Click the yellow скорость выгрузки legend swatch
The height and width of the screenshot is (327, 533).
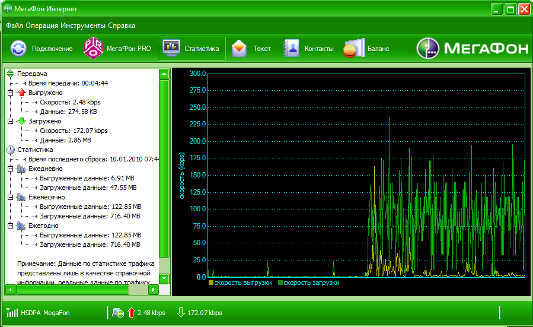click(211, 282)
